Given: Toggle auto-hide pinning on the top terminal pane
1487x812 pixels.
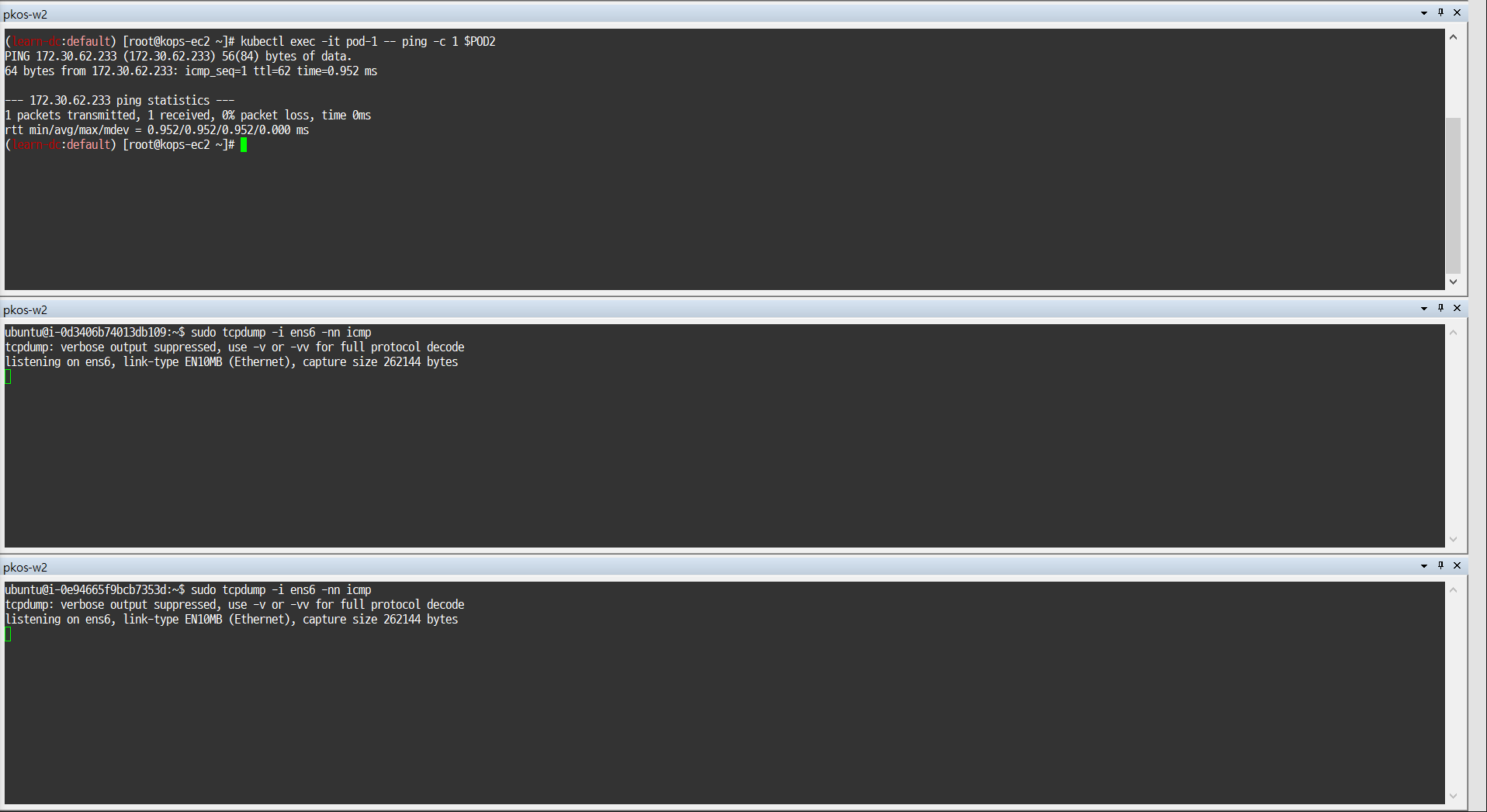Looking at the screenshot, I should [x=1441, y=13].
